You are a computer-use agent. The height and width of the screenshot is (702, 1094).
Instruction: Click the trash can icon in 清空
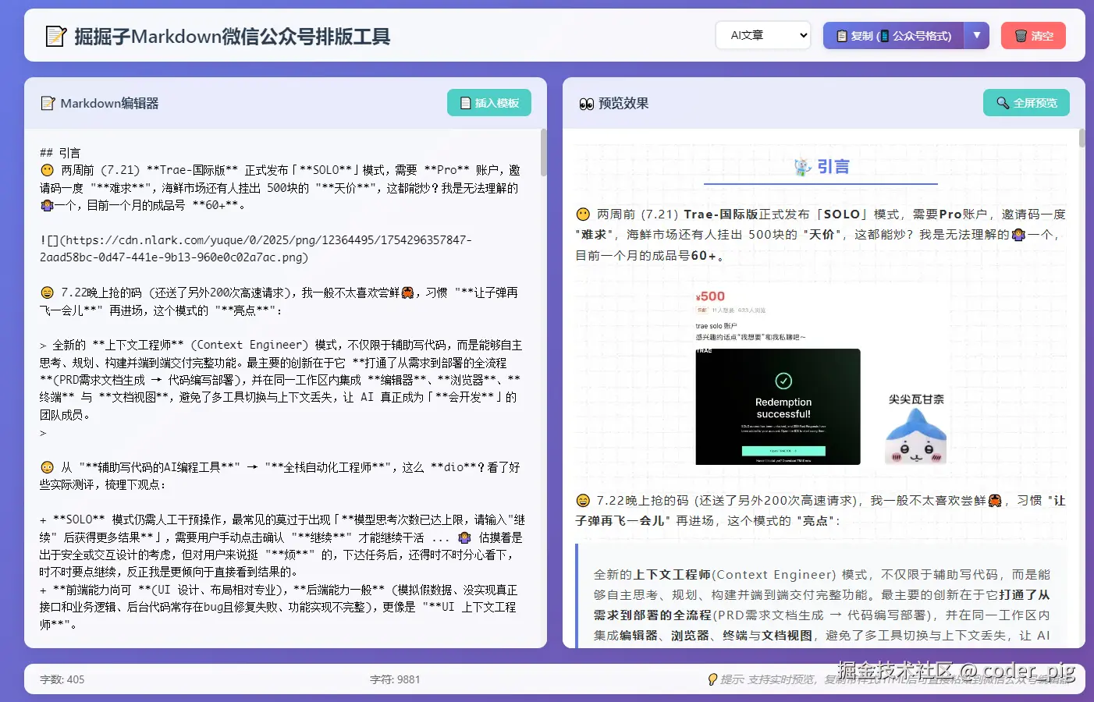tap(1021, 36)
